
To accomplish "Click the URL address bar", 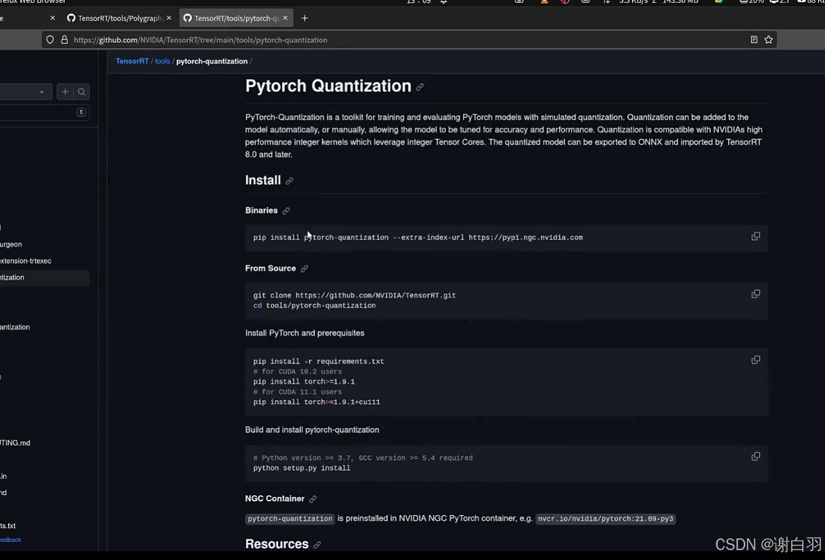I will coord(408,40).
